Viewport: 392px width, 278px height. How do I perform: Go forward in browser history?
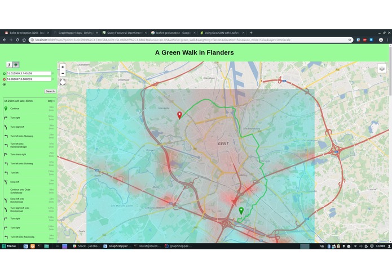click(x=11, y=40)
